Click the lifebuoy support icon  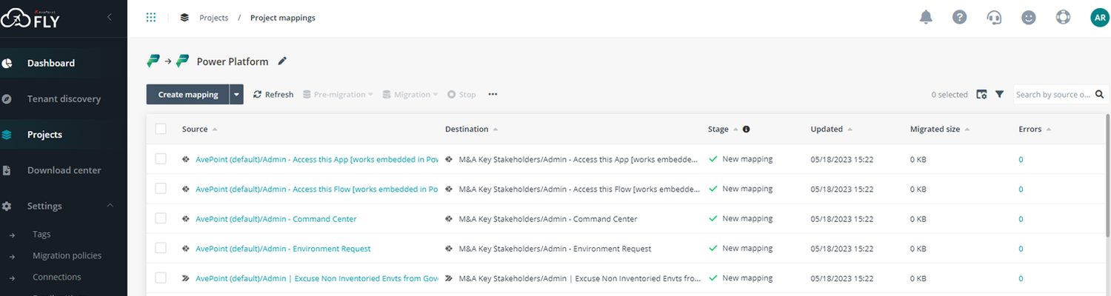[1064, 17]
